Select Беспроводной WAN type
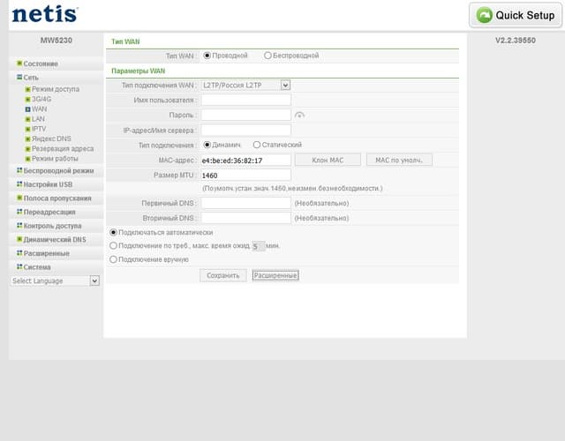The height and width of the screenshot is (441, 565). (267, 56)
